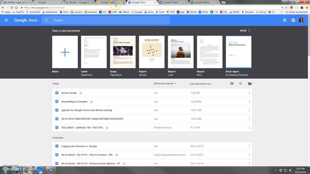Open more options for Annual Report Samples
Screen dimensions: 310x174
coord(249,101)
